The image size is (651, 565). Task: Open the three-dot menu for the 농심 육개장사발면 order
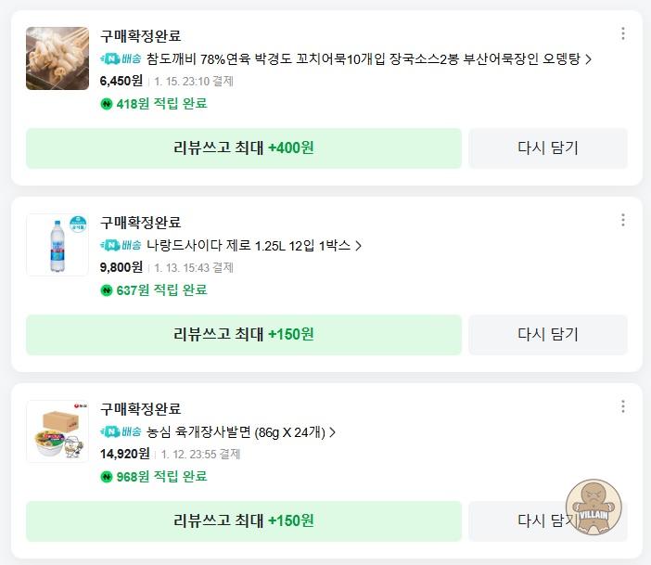(623, 406)
